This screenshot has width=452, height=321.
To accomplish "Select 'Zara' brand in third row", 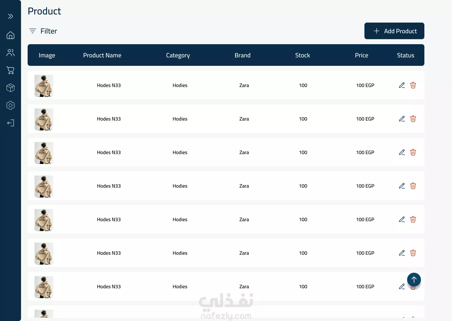I will coord(244,152).
